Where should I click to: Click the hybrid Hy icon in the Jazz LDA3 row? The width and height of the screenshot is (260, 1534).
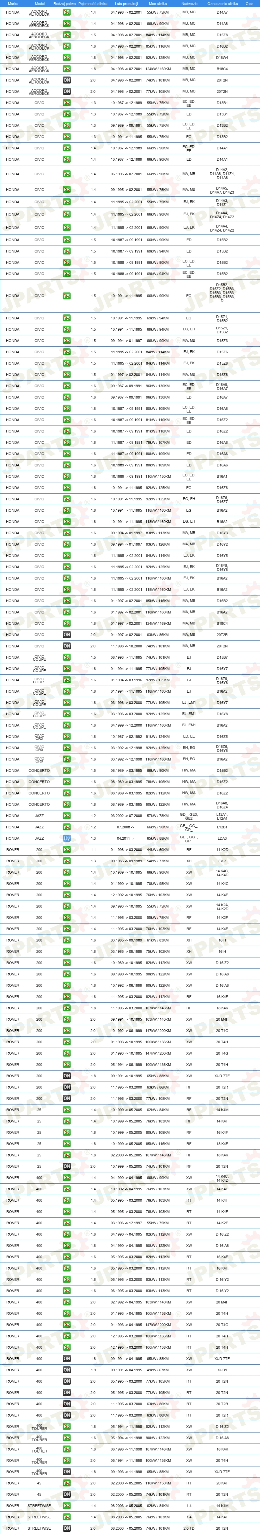(66, 839)
